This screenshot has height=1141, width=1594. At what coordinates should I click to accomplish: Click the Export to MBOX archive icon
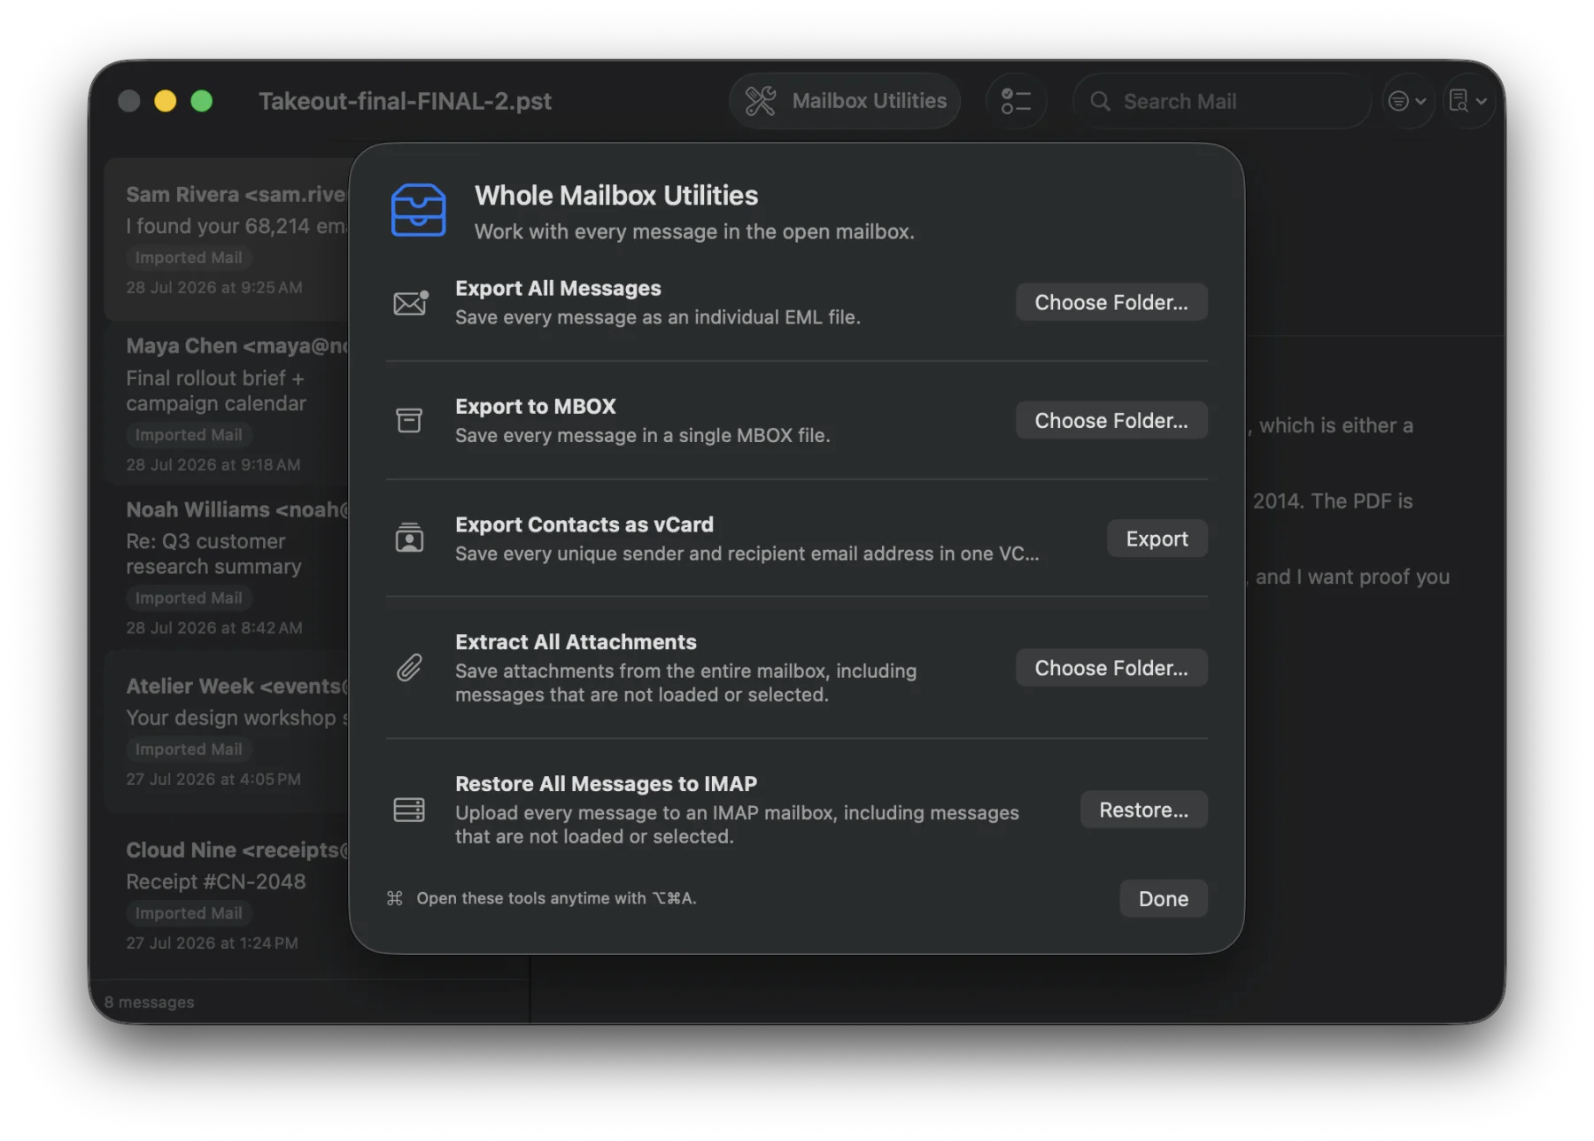(409, 421)
